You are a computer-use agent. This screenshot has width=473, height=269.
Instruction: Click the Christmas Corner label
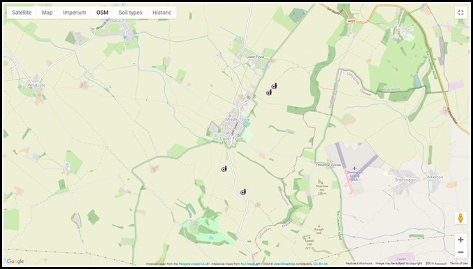tap(328, 166)
